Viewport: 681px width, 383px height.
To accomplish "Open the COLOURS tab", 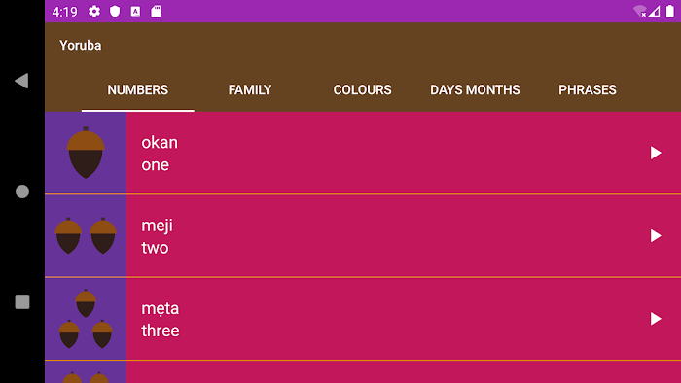I will pos(362,89).
